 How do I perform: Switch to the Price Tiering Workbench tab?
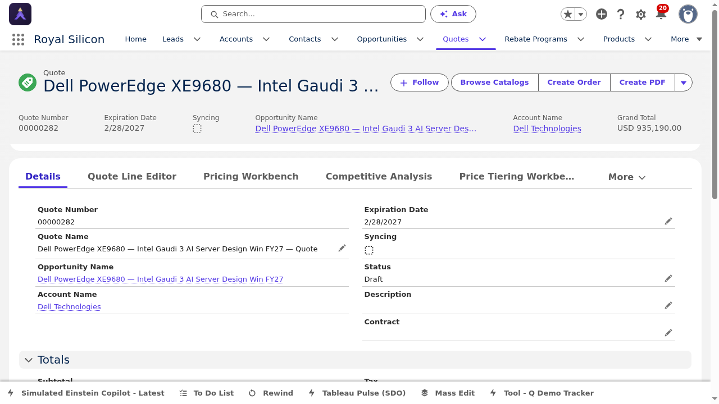517,176
